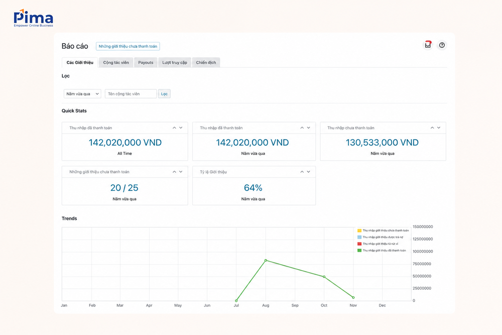Move unpaid referrals 20/25 card up
Viewport: 502px width, 335px height.
point(174,172)
